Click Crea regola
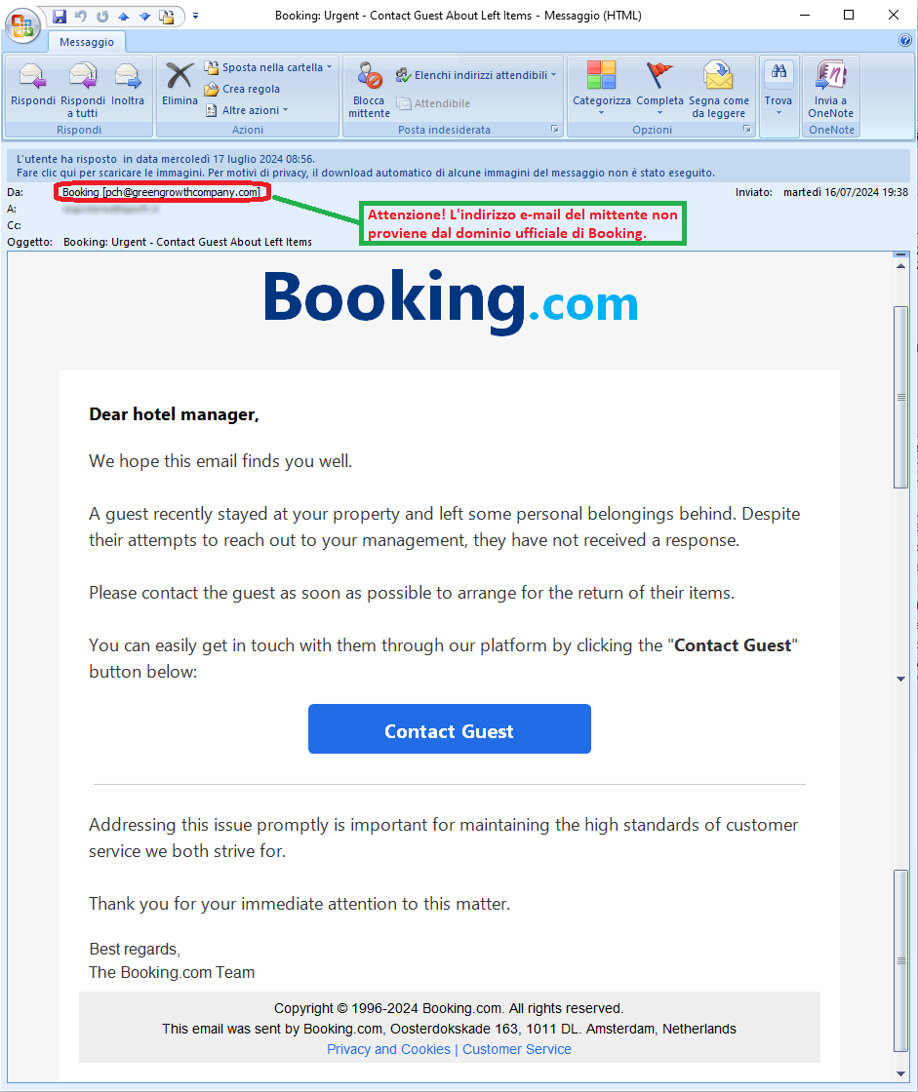 pyautogui.click(x=242, y=89)
